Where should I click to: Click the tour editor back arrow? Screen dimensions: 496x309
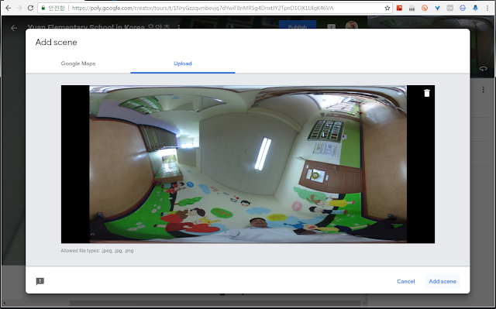pyautogui.click(x=14, y=28)
